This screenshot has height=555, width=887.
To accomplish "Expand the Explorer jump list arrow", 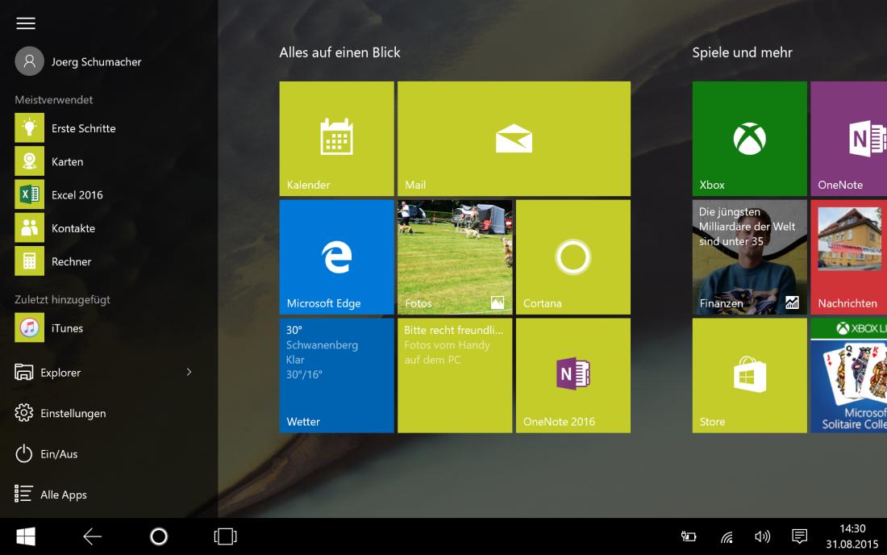I will coord(189,372).
